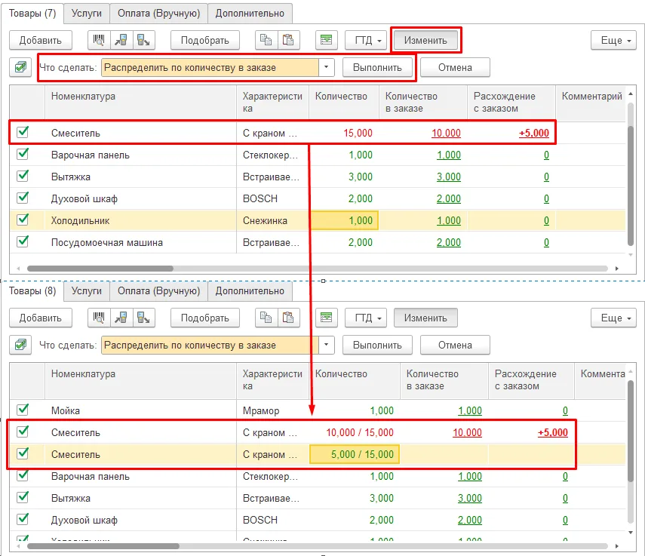
Task: Toggle Духовой шкаф checkbox in Товары (8) table
Action: [x=23, y=519]
